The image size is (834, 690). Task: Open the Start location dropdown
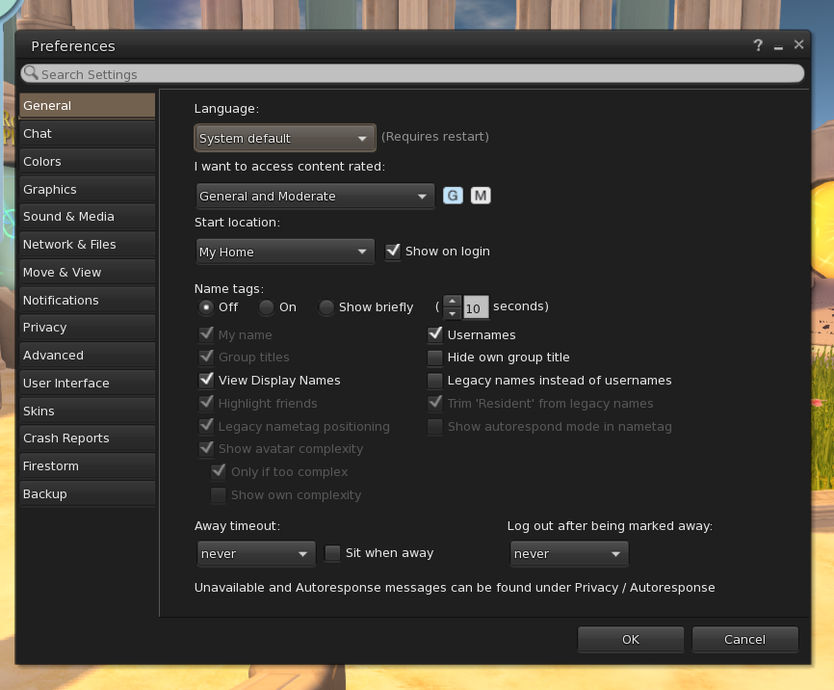[284, 252]
